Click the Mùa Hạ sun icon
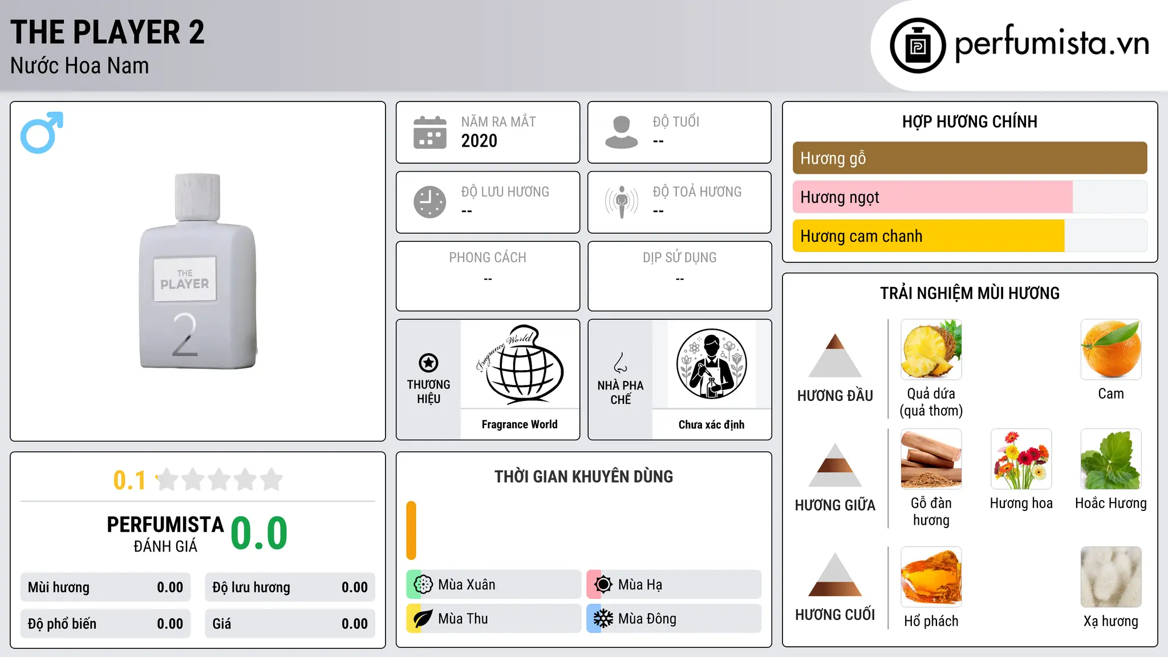 pos(603,585)
